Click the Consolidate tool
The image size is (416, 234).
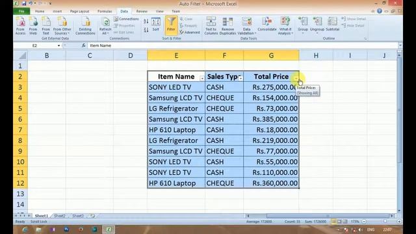coord(267,25)
